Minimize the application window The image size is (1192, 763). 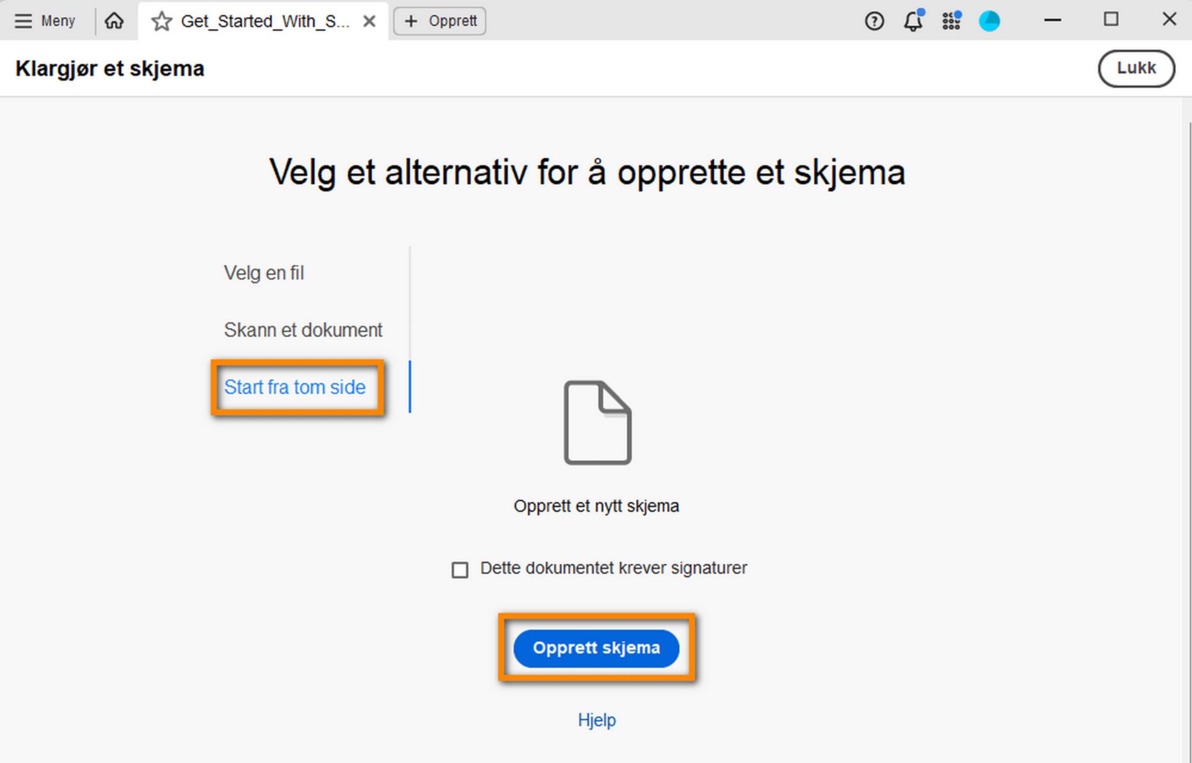(1052, 20)
